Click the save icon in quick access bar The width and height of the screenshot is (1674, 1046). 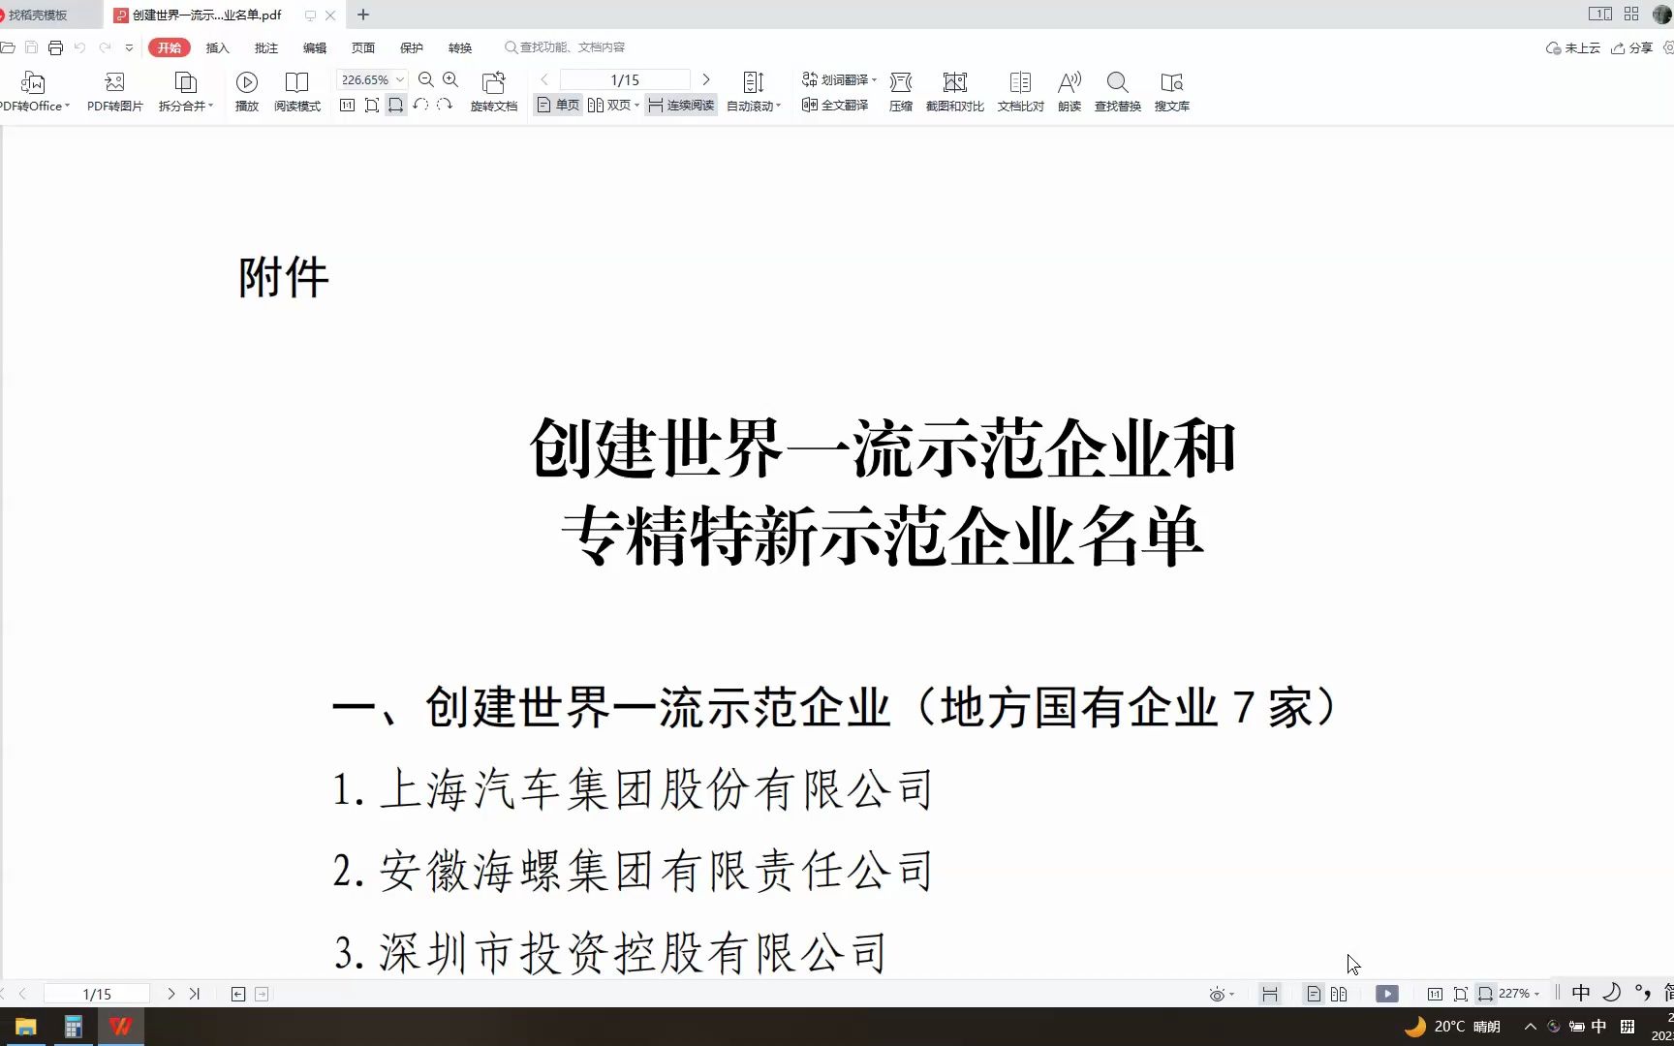point(31,47)
